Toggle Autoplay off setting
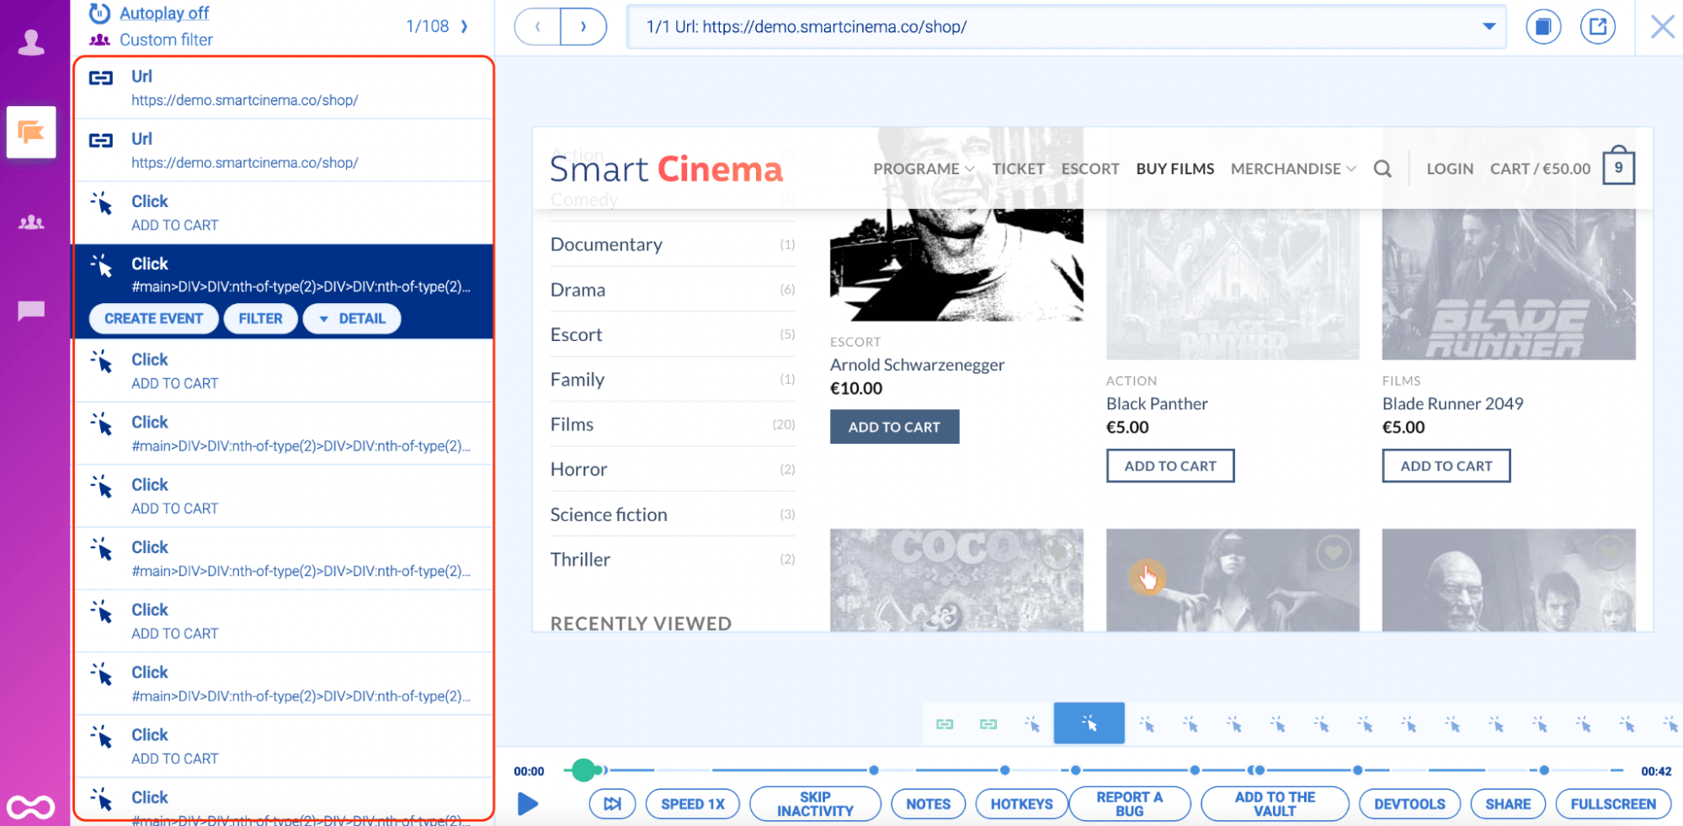 (163, 13)
